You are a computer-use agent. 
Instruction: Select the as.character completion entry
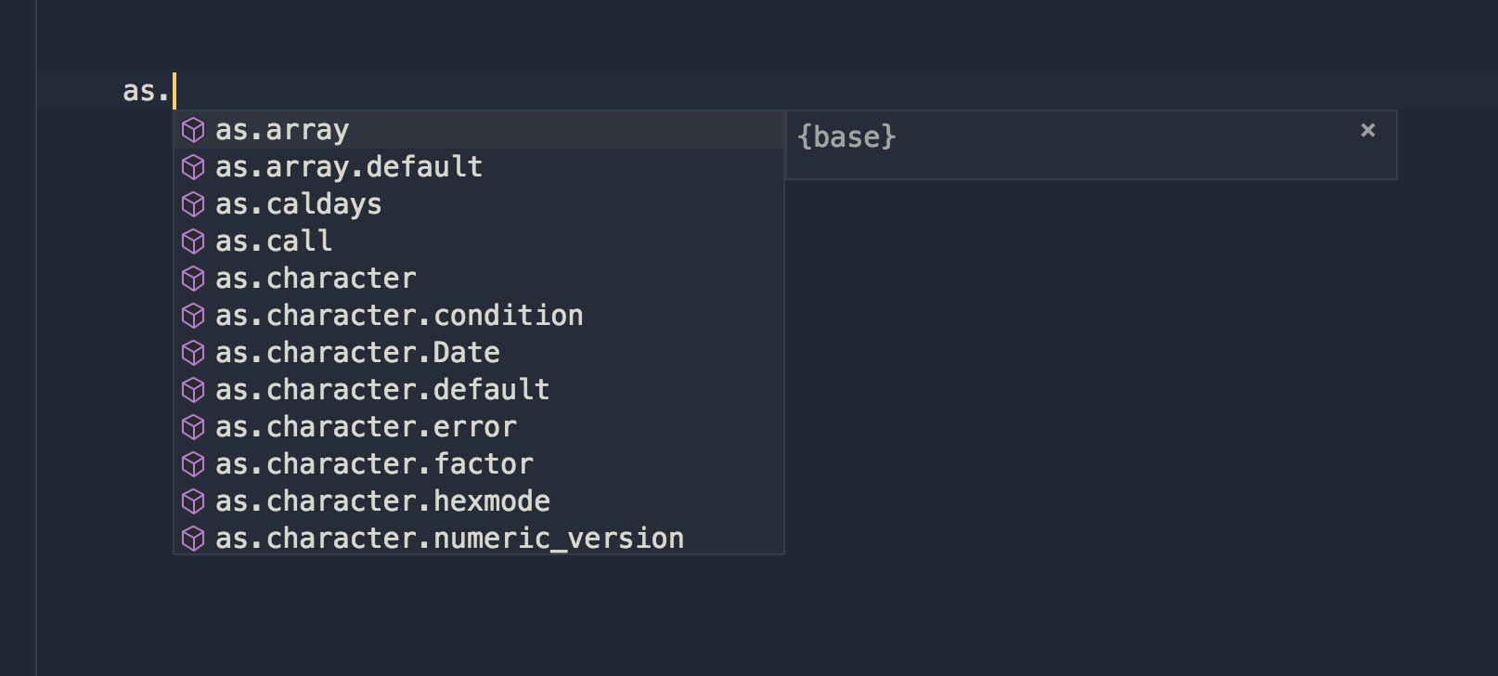click(x=316, y=279)
